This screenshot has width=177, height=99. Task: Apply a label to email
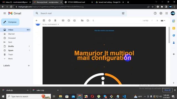pyautogui.click(x=88, y=21)
